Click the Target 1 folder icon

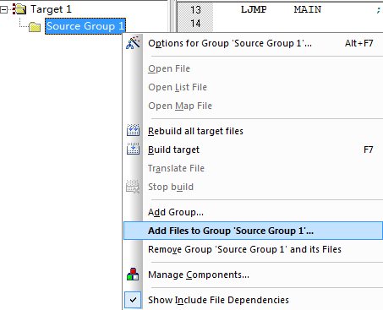(x=19, y=9)
